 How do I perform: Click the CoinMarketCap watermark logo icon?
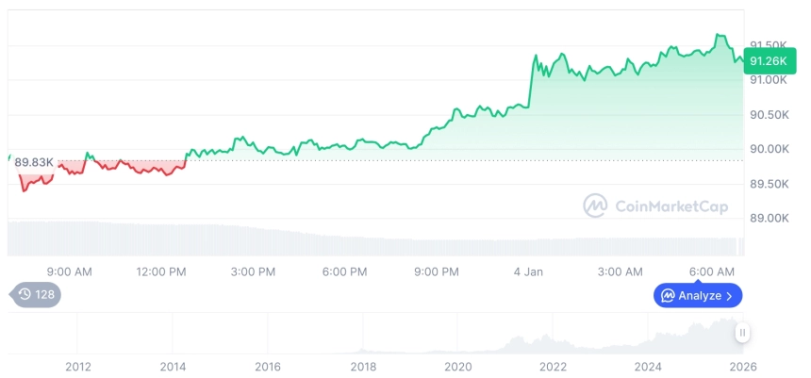(x=595, y=205)
